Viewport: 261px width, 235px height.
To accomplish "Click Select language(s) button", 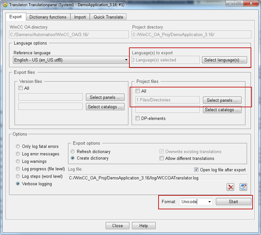I will pos(224,60).
